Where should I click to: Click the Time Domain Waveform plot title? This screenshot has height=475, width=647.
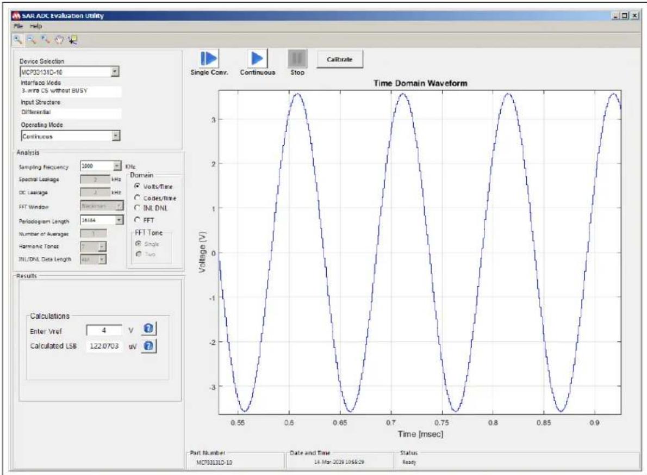(420, 83)
